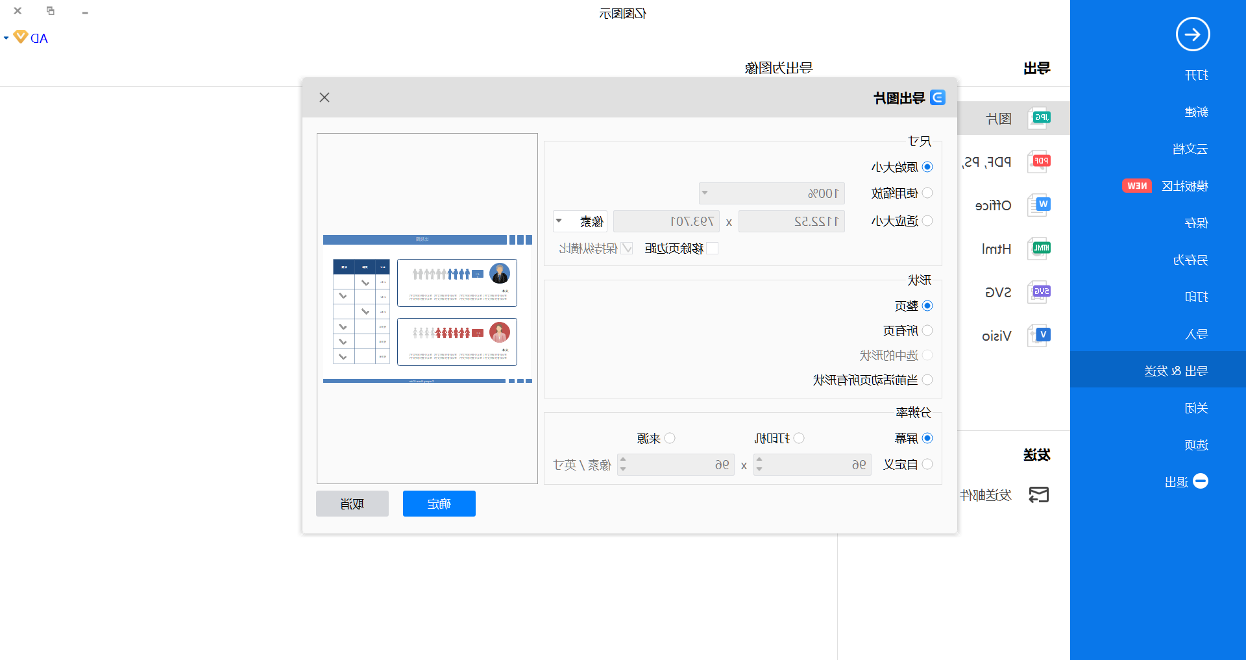Decrease the second custom resolution value
The width and height of the screenshot is (1246, 660).
[x=623, y=469]
